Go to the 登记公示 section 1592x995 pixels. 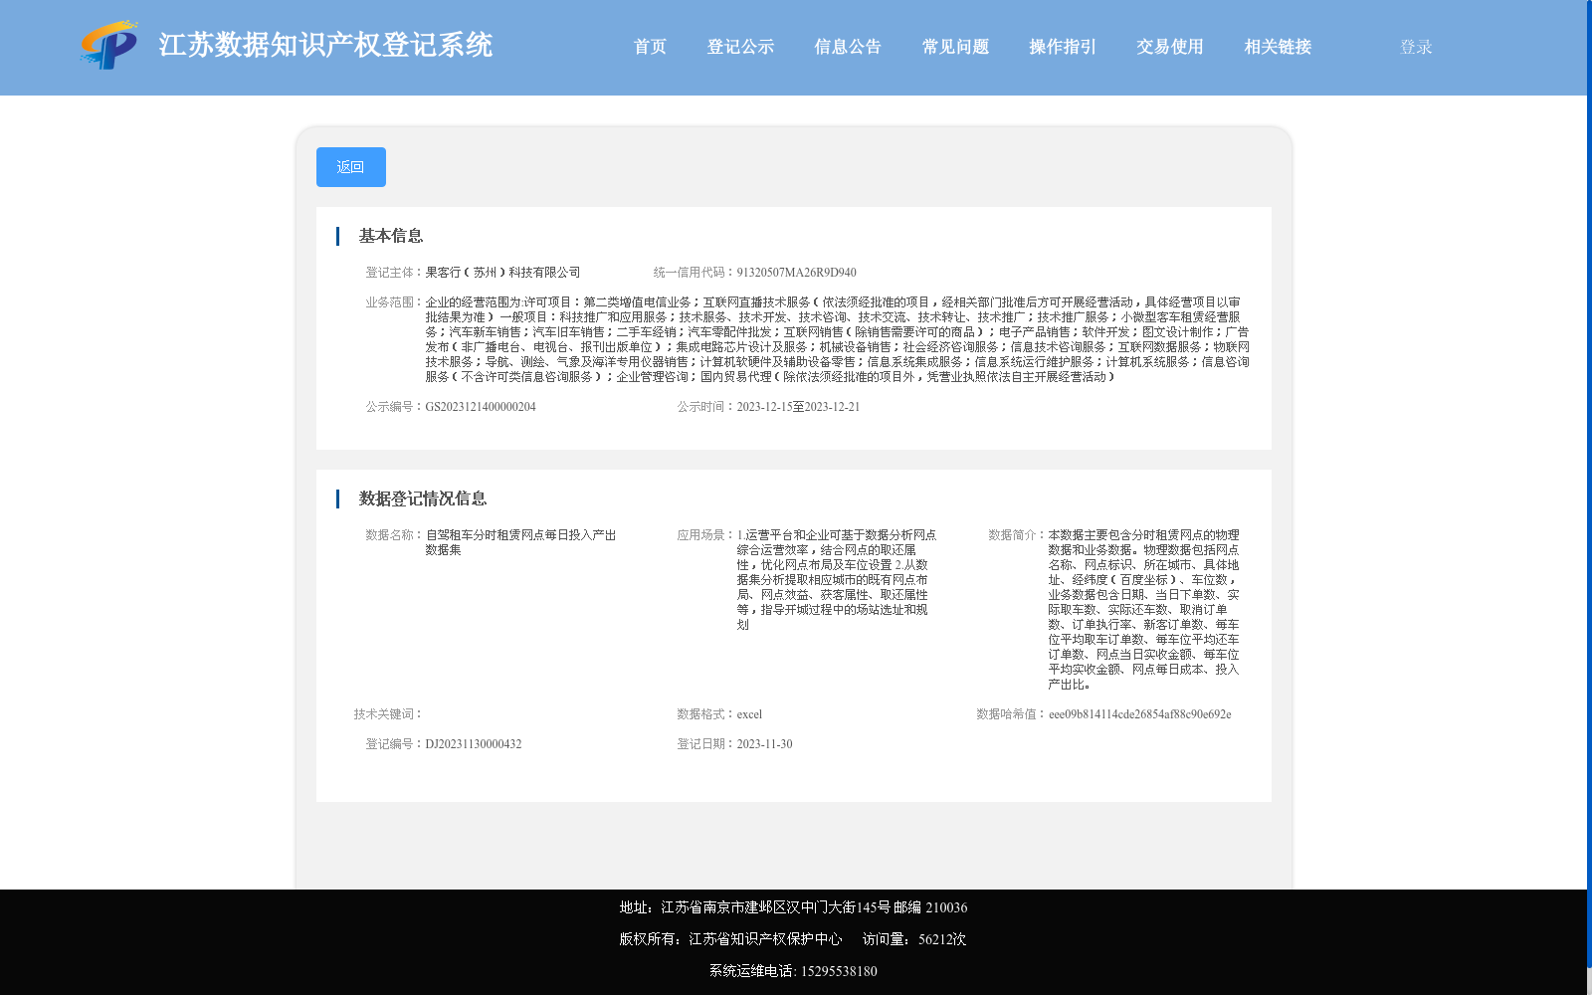[x=740, y=47]
